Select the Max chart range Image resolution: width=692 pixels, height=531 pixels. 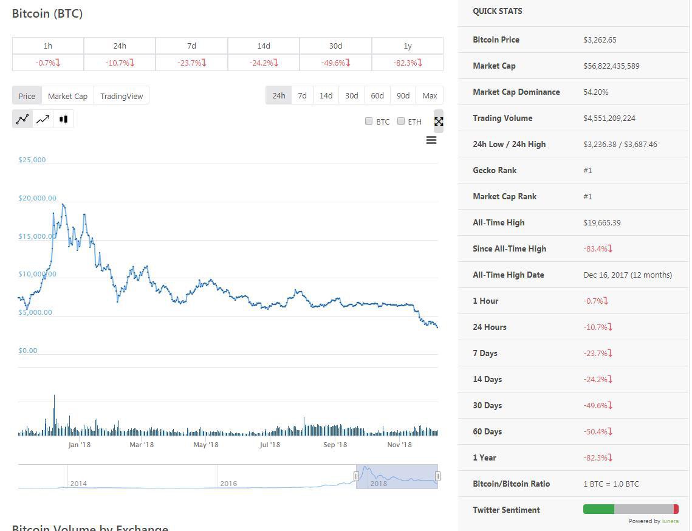click(430, 95)
